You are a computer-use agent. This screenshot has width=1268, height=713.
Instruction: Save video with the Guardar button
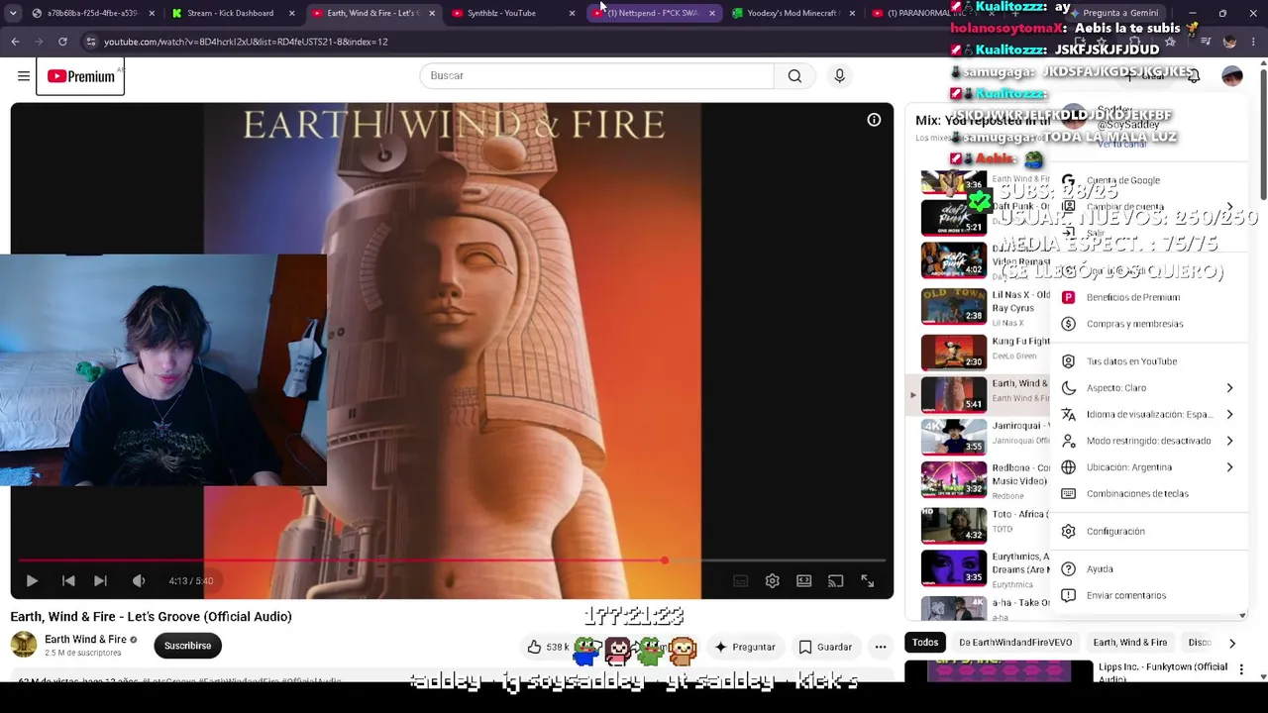[x=825, y=647]
